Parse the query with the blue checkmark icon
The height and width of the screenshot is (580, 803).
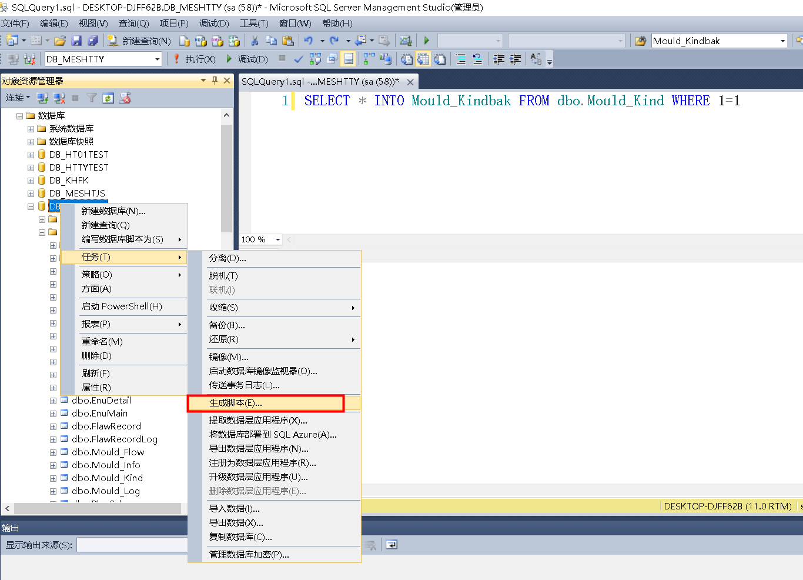[299, 59]
